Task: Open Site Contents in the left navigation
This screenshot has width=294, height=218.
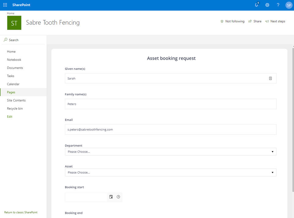Action: point(16,100)
